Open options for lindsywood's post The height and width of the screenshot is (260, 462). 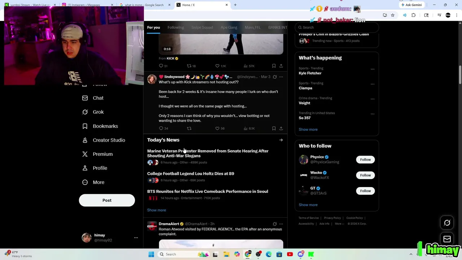(x=281, y=77)
